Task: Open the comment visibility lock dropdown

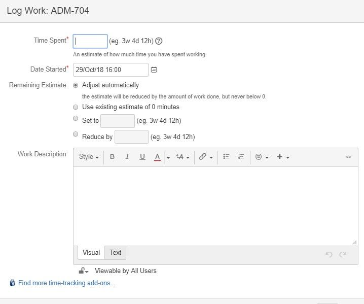Action: (x=84, y=271)
